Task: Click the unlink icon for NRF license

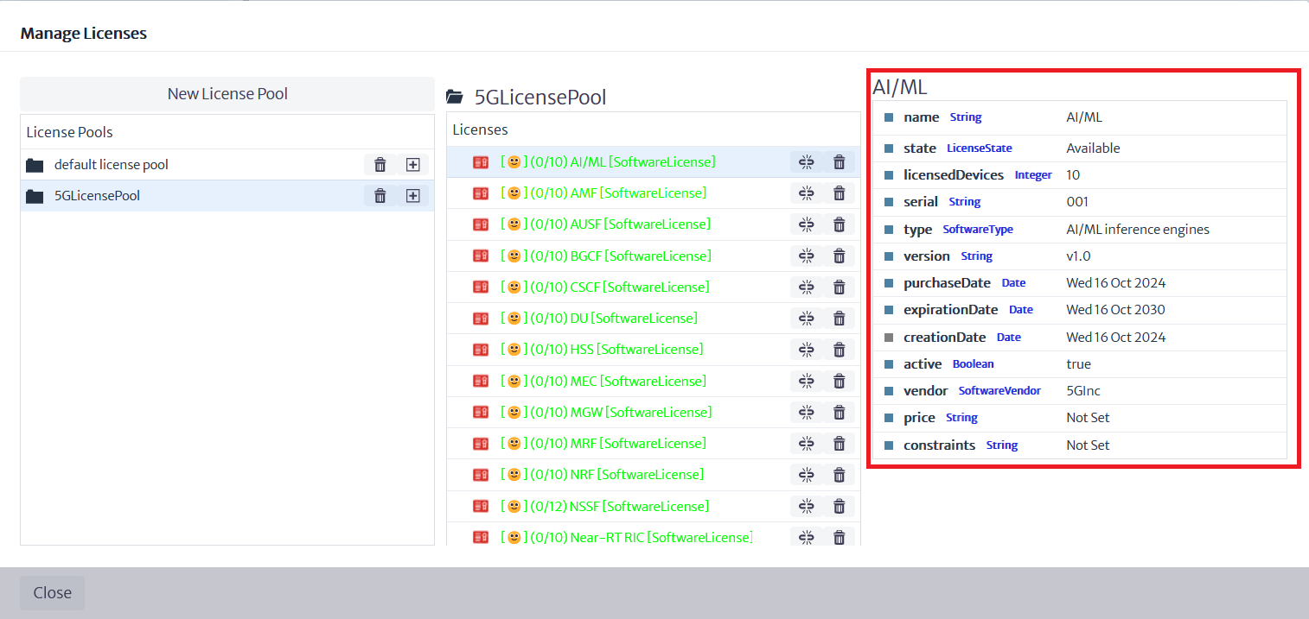Action: click(806, 475)
